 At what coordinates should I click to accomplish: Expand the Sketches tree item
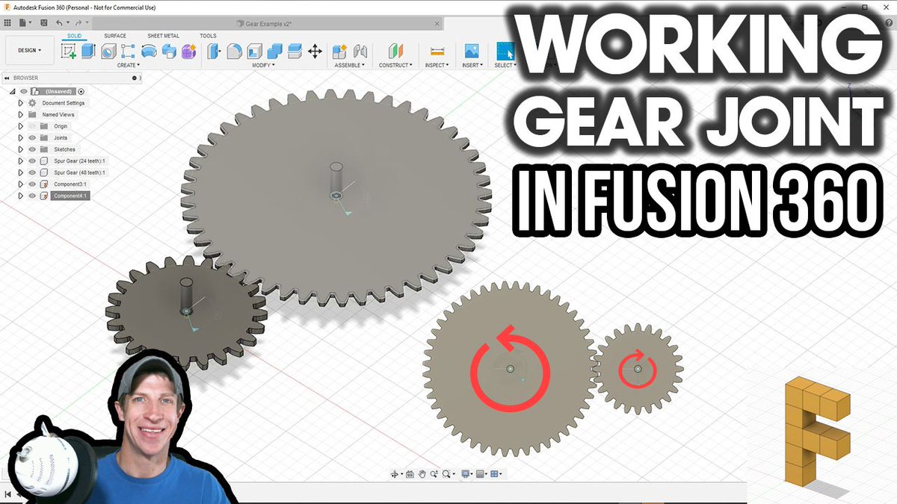(x=20, y=149)
